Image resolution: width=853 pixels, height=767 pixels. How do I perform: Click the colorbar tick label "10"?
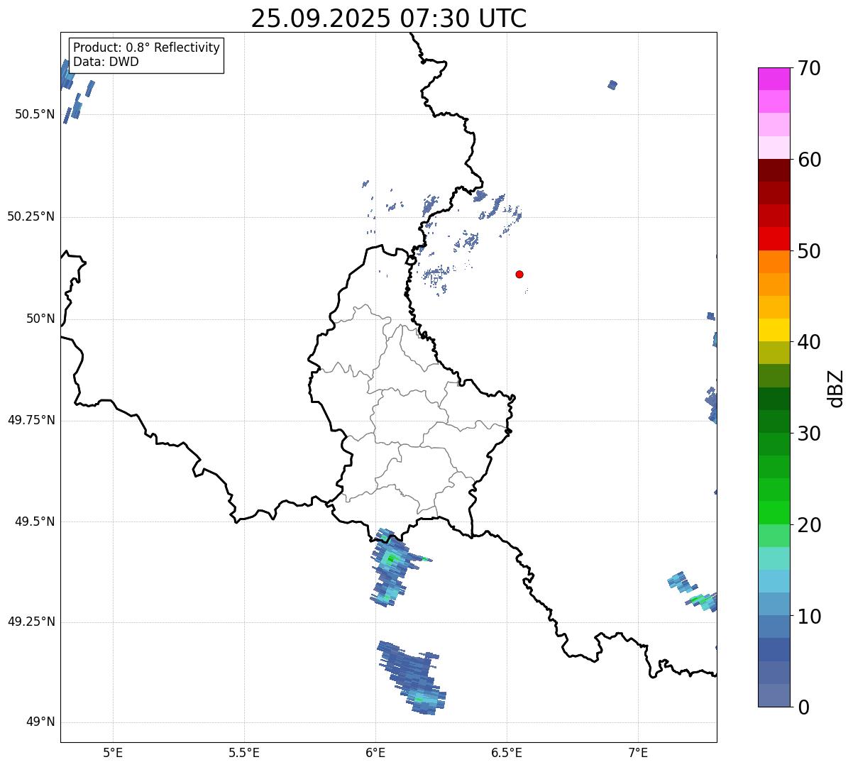point(809,617)
